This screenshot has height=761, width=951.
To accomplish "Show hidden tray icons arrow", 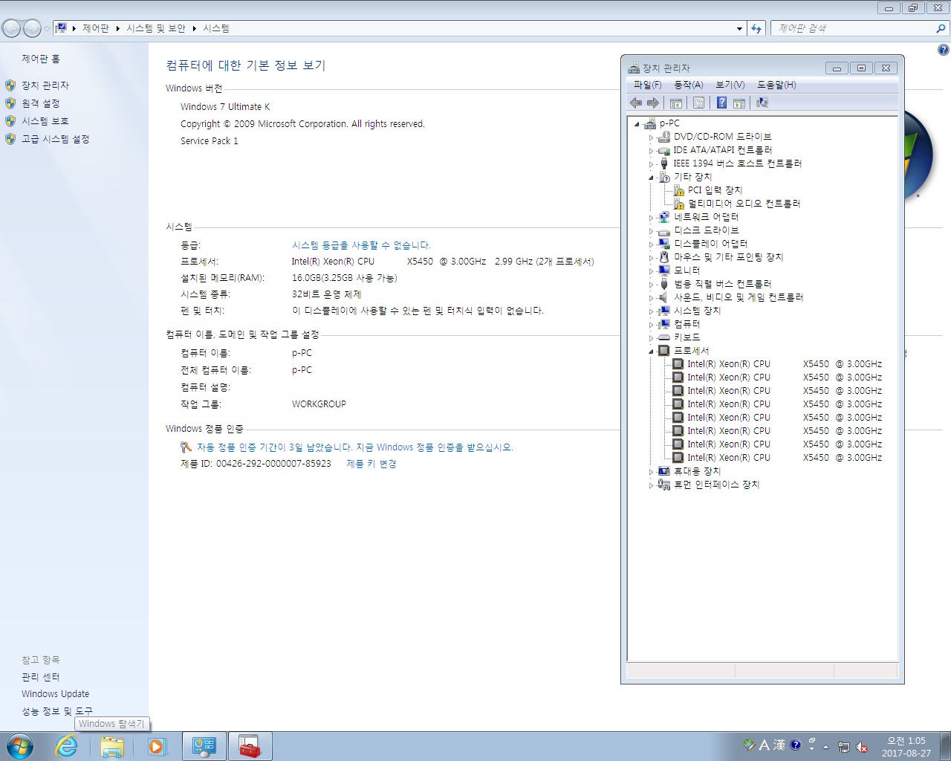I will [x=825, y=747].
